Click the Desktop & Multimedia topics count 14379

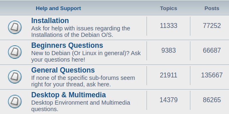pos(169,100)
